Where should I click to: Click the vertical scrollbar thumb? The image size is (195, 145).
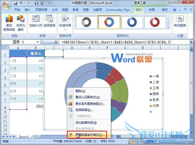point(191,83)
